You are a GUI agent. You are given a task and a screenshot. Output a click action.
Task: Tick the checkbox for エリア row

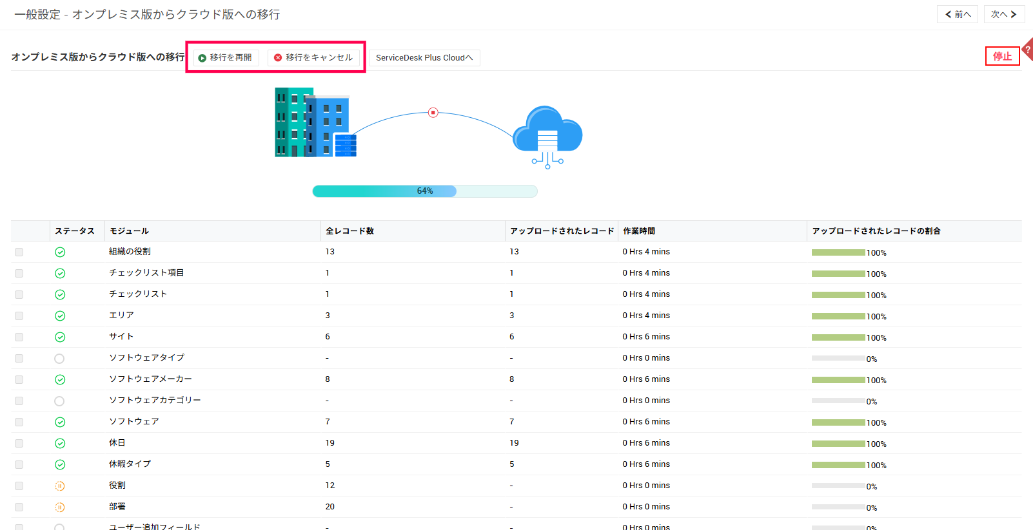point(19,316)
